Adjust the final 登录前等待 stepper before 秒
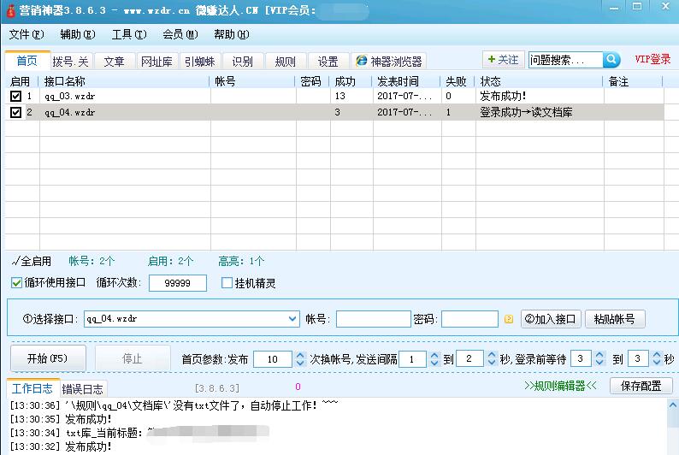This screenshot has height=455, width=679. point(656,359)
